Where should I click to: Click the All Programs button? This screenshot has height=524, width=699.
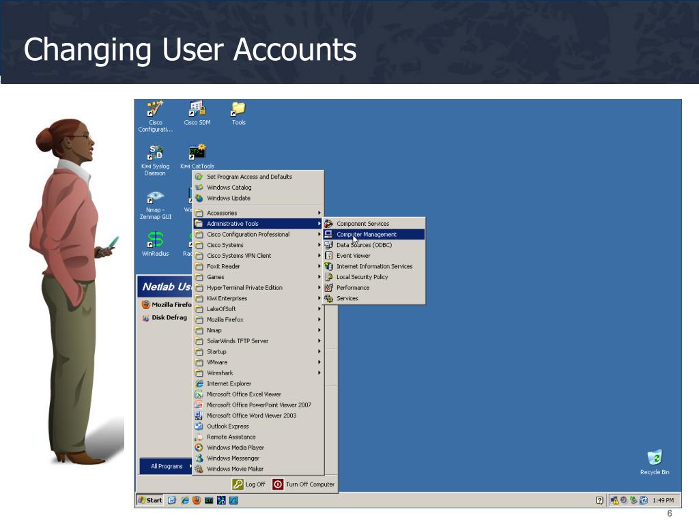[x=167, y=466]
